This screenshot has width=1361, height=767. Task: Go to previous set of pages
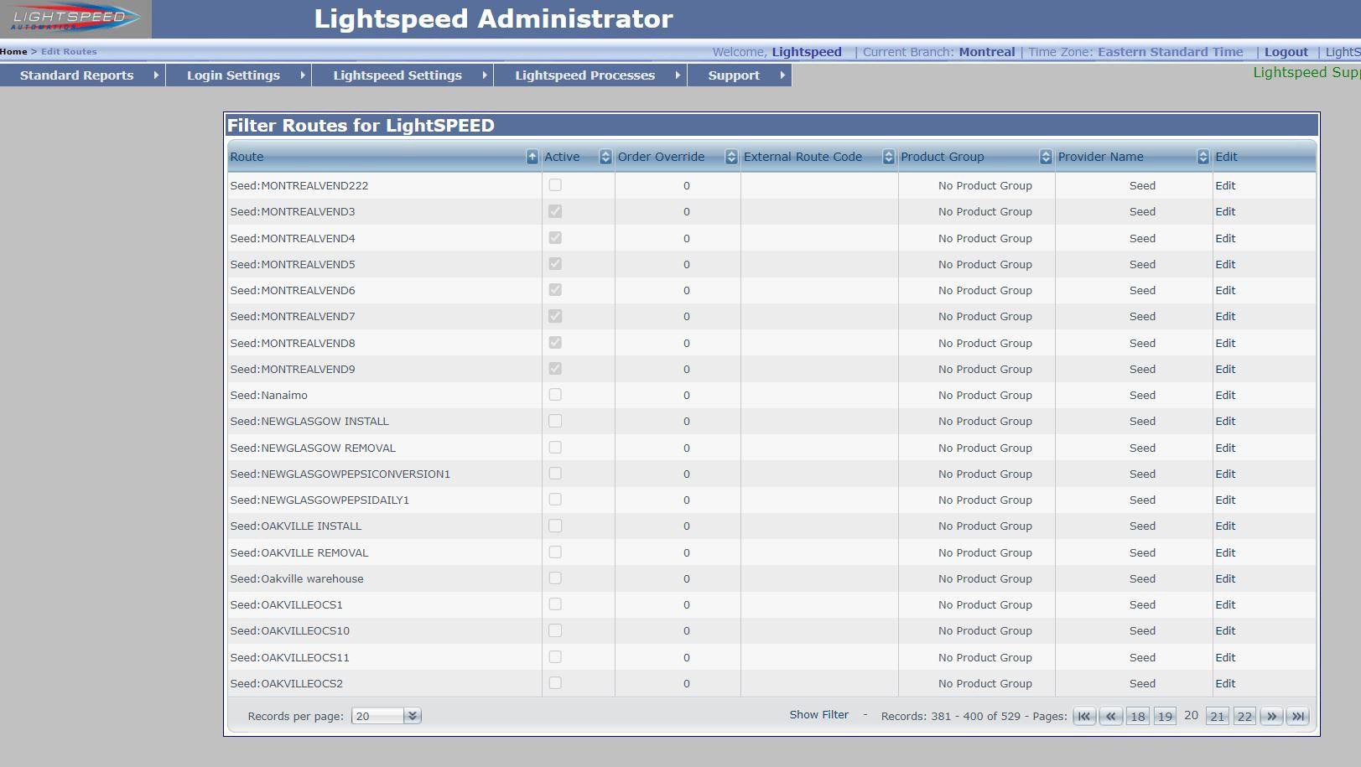(1111, 716)
